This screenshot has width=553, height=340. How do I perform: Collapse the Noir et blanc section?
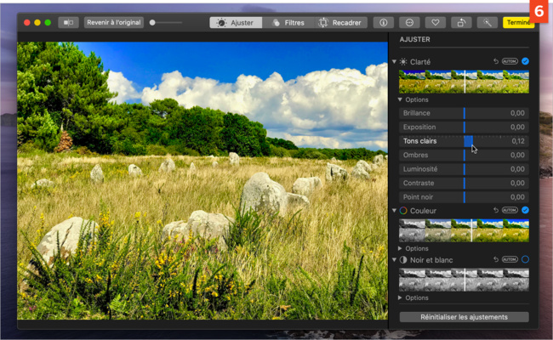point(395,259)
